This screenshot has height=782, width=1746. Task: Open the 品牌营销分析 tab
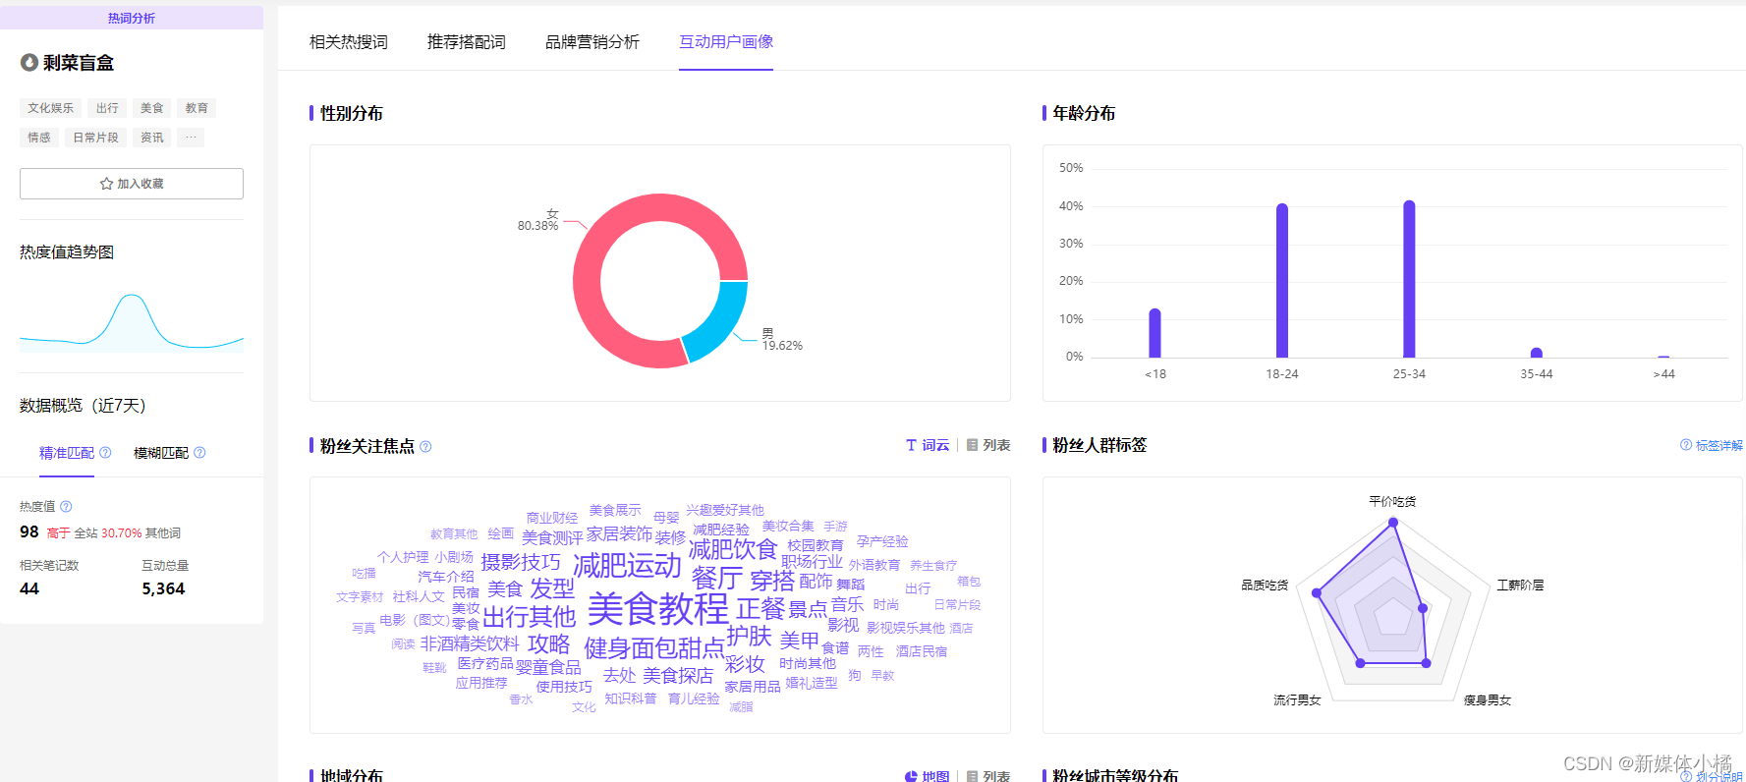(x=592, y=42)
